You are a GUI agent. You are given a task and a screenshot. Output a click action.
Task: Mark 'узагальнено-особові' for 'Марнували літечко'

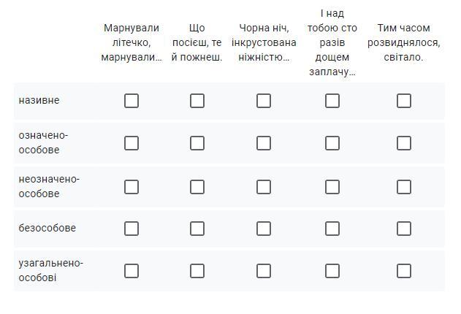[132, 271]
